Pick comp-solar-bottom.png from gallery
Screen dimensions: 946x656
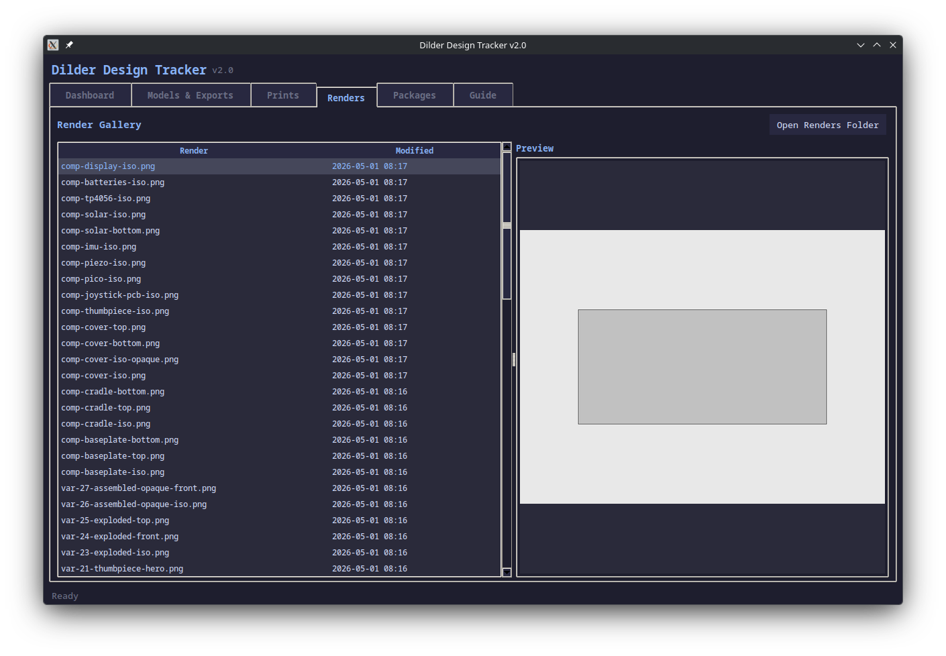click(280, 231)
